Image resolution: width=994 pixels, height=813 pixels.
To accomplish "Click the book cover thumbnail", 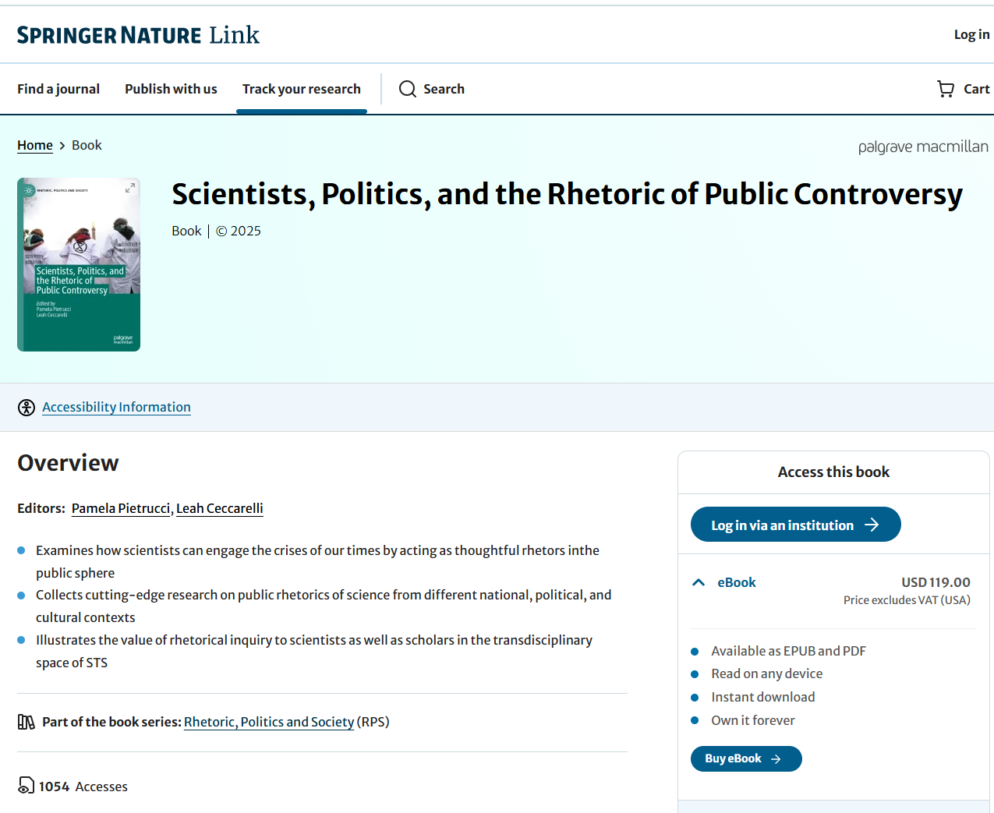I will tap(78, 264).
